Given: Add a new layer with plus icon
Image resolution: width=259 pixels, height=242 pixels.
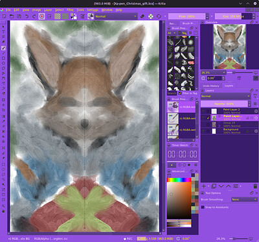Looking at the screenshot, I should pos(203,186).
